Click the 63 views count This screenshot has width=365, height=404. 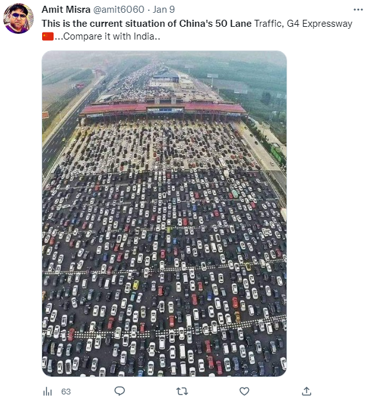pyautogui.click(x=66, y=392)
